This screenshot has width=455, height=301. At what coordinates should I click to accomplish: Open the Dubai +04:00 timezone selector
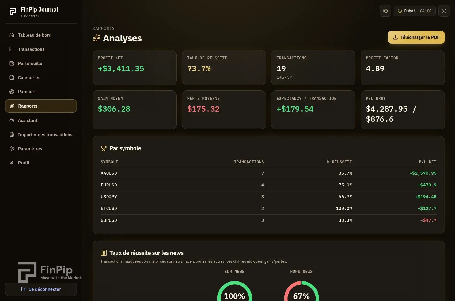(415, 11)
